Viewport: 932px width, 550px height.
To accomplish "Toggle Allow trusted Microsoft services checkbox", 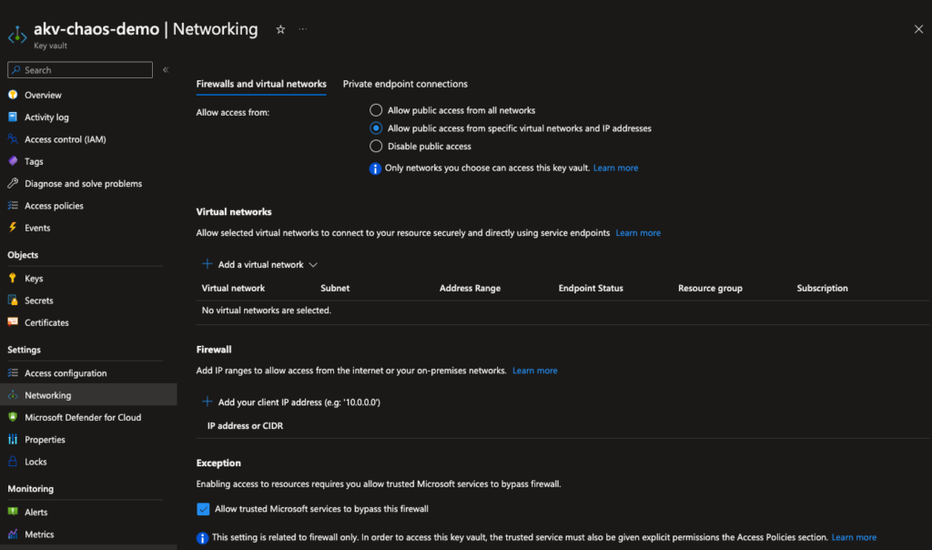I will (x=203, y=509).
